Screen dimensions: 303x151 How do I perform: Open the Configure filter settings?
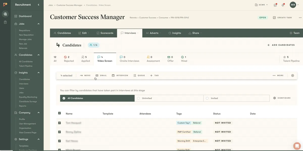pyautogui.click(x=282, y=98)
